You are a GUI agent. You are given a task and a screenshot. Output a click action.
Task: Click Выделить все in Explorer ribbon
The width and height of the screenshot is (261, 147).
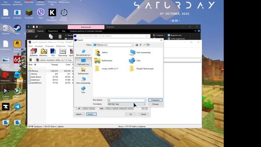[174, 35]
